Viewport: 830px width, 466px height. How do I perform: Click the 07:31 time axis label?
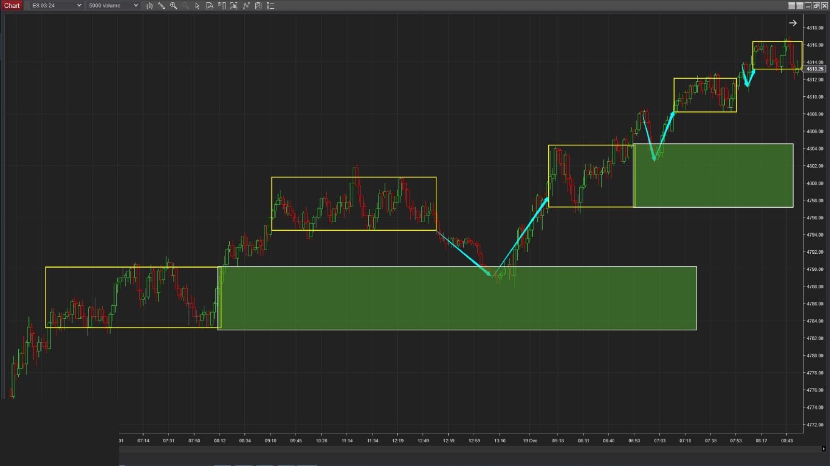(x=169, y=441)
